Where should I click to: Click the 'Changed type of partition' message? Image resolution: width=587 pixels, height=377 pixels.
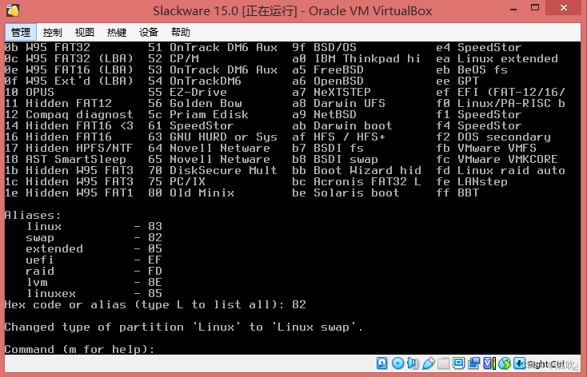coord(184,327)
